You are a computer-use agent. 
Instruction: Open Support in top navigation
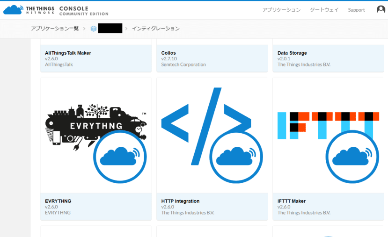(356, 10)
